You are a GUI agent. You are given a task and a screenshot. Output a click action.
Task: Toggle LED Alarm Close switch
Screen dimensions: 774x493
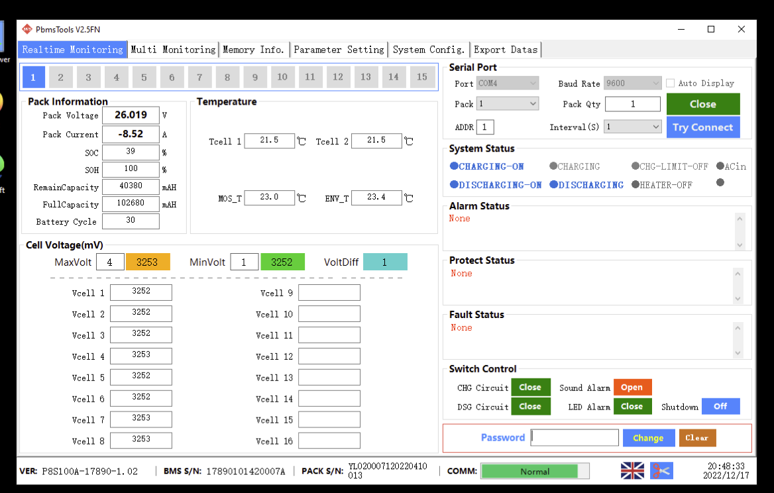tap(632, 406)
